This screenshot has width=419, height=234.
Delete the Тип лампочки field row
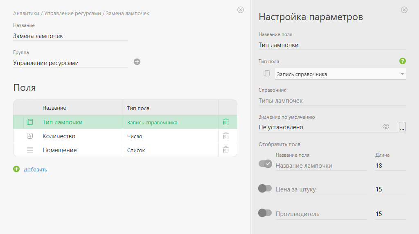225,122
